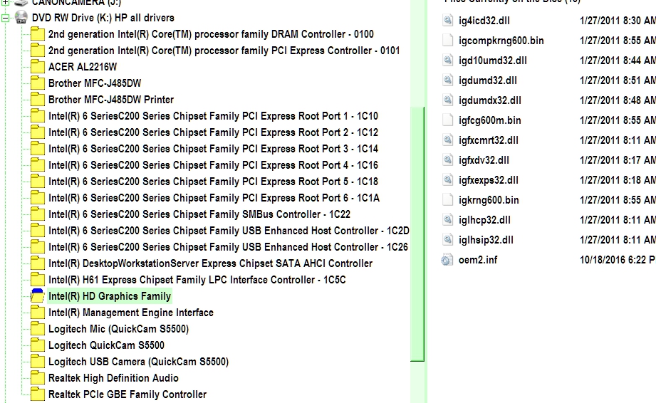Select file igfxcmrt32.dll
Image resolution: width=656 pixels, height=403 pixels.
pos(489,140)
